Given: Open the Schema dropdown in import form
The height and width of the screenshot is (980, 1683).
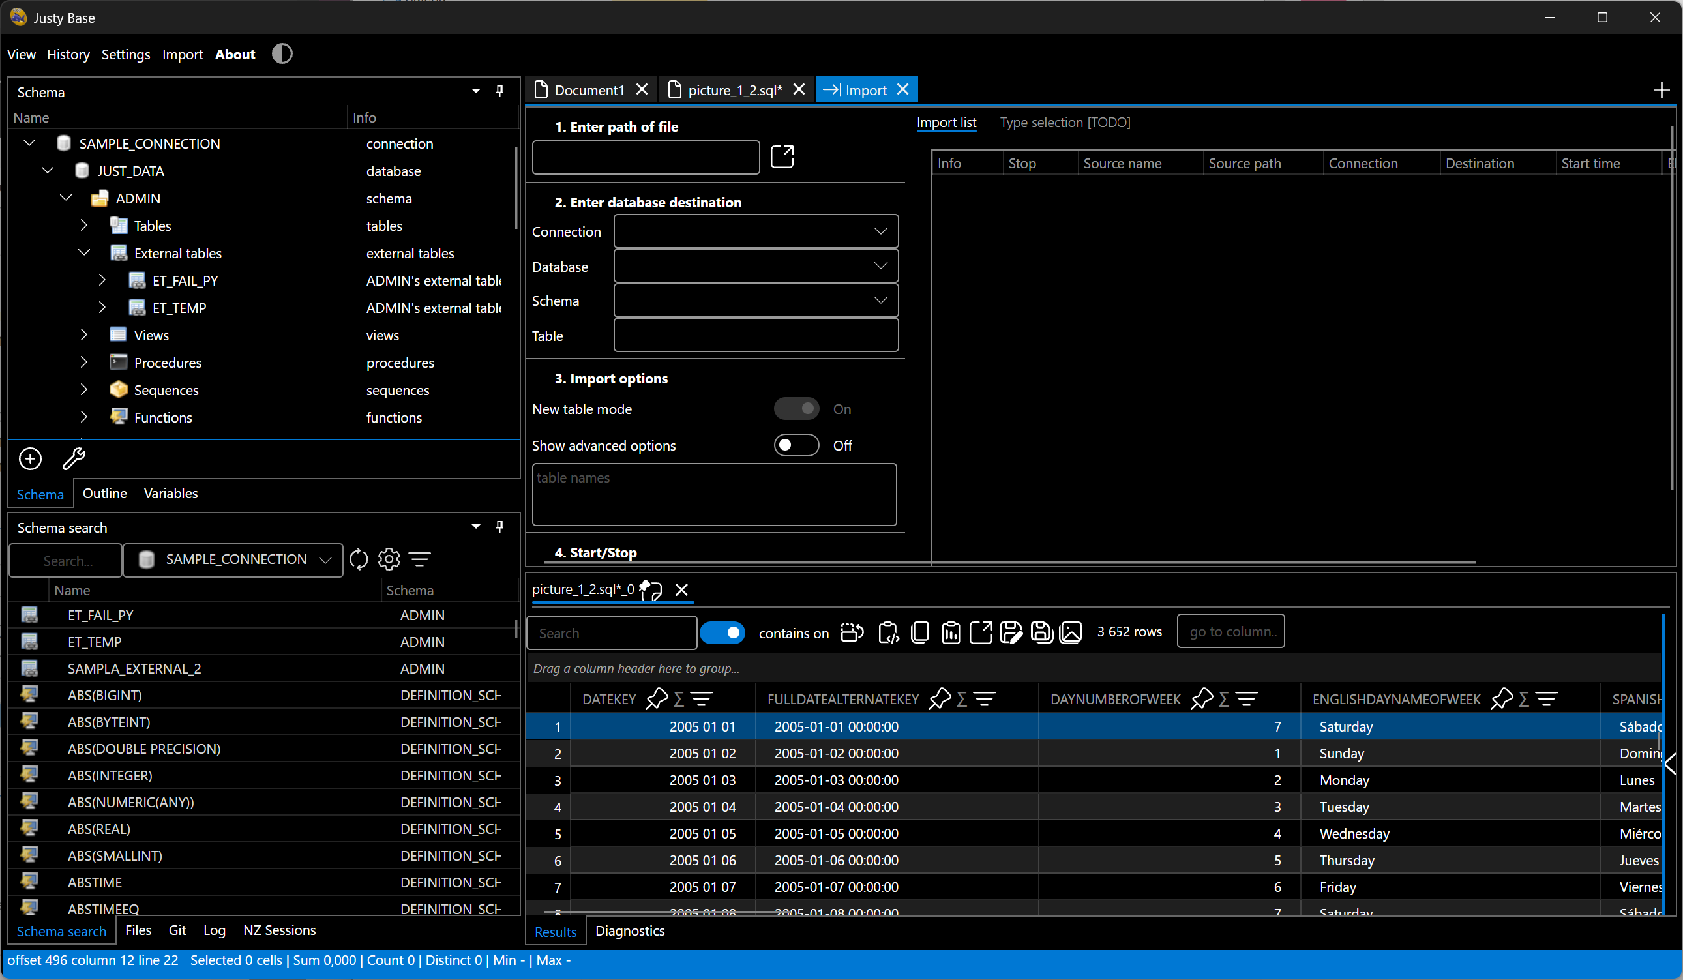Looking at the screenshot, I should click(756, 301).
